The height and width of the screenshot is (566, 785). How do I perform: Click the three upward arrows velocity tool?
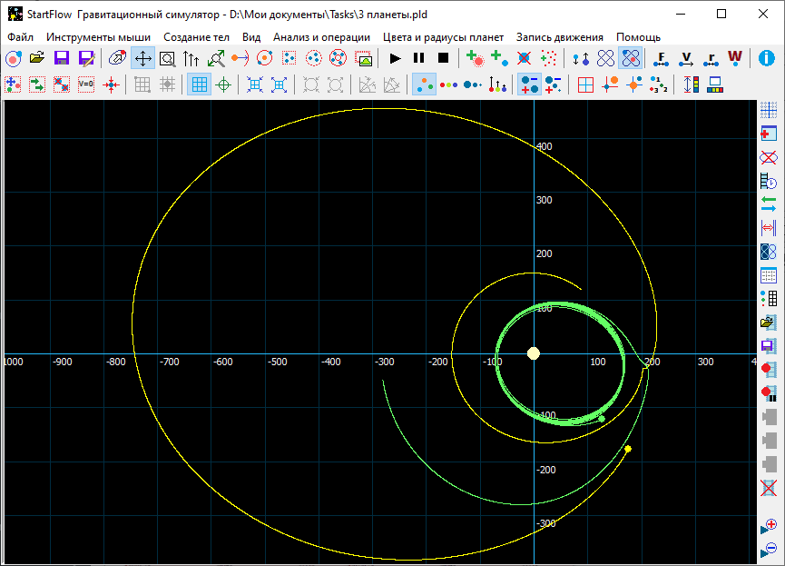pos(191,59)
